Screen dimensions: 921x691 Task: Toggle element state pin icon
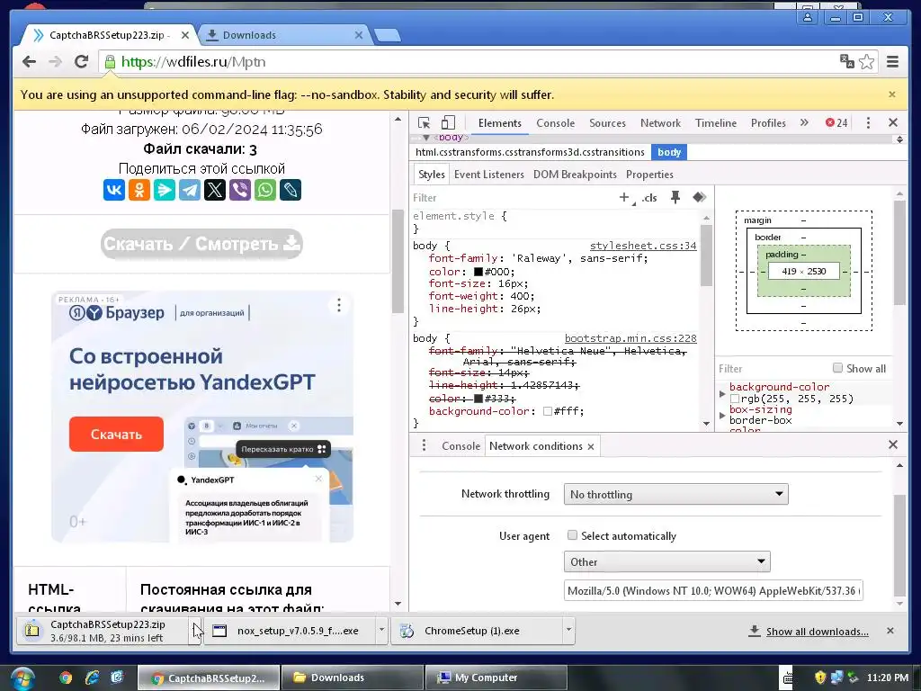click(675, 197)
